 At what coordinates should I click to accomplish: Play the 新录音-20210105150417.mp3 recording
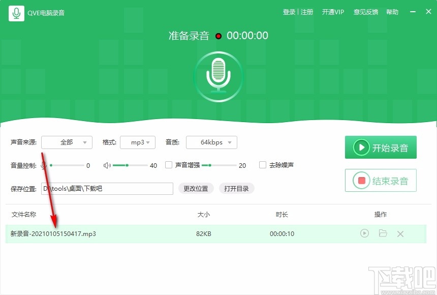[x=364, y=233]
